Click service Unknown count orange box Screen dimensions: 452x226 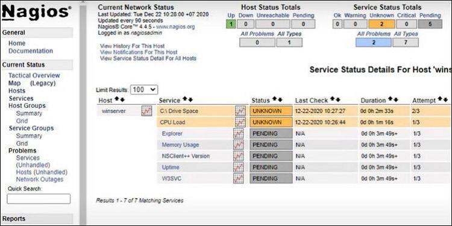click(381, 24)
